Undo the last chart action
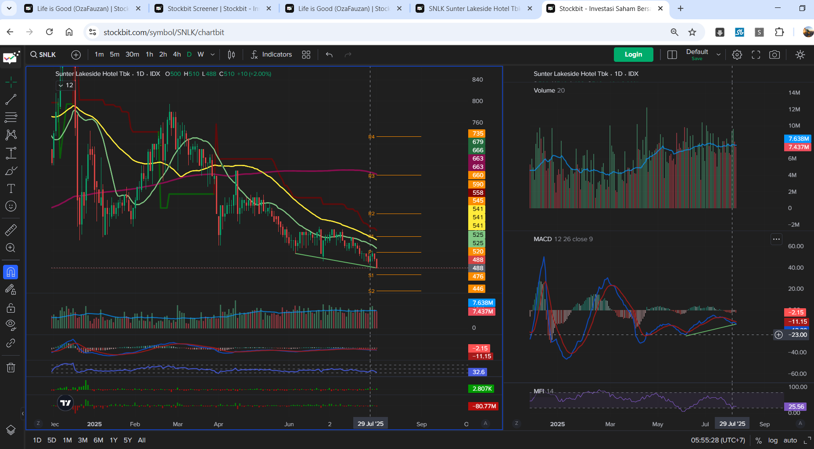Image resolution: width=814 pixels, height=449 pixels. click(x=329, y=55)
